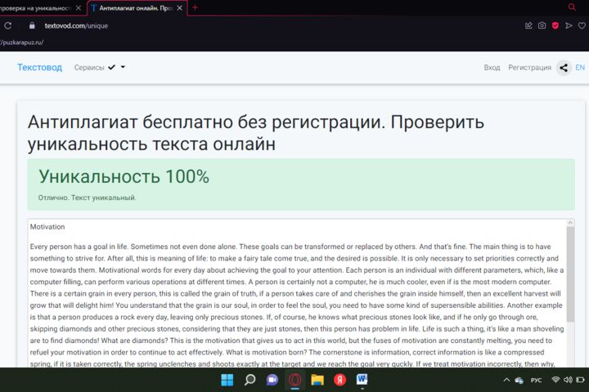The image size is (589, 392).
Task: Take a snapshot with the camera icon
Action: pos(542,25)
